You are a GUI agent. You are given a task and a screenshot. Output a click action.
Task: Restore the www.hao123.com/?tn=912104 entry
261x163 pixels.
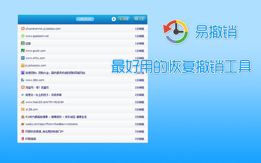tap(44, 102)
